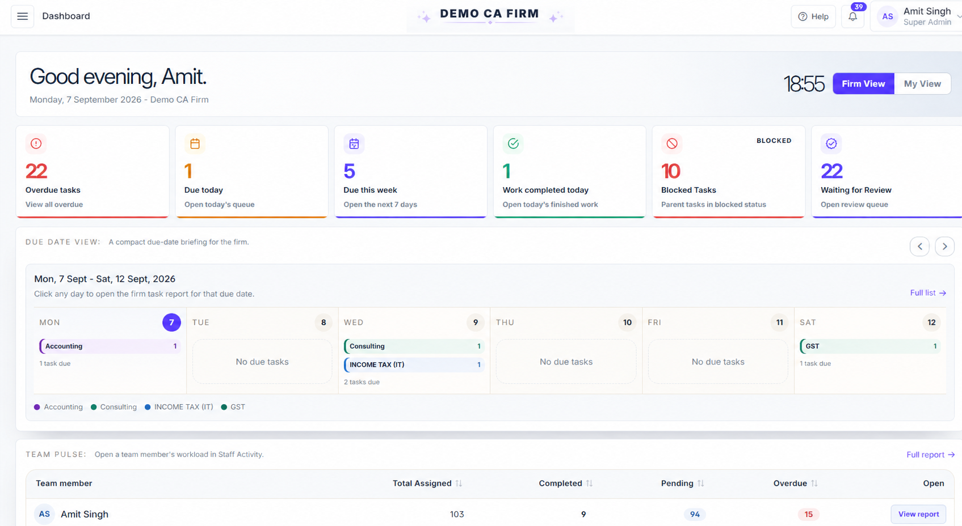This screenshot has height=526, width=962.
Task: Open the Full report link
Action: click(930, 455)
